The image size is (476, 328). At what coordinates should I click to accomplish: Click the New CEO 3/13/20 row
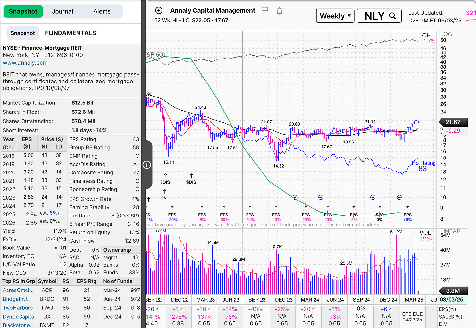[35, 273]
